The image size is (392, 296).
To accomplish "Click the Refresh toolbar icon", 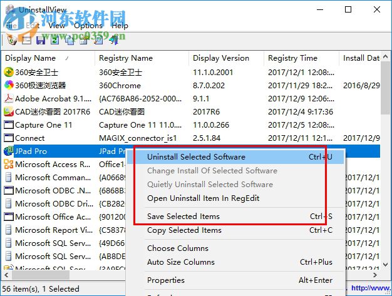I will point(54,40).
